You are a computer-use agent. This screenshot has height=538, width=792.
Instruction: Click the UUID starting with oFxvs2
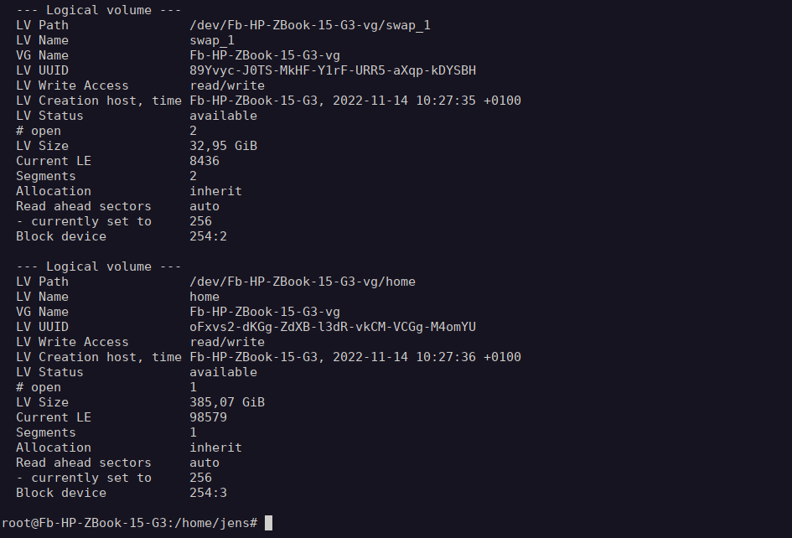333,327
